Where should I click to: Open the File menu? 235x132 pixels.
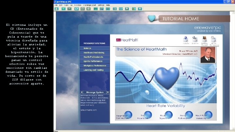[x=56, y=5]
